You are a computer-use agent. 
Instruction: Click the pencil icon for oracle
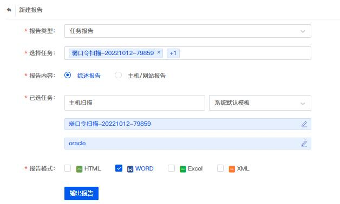(x=304, y=144)
